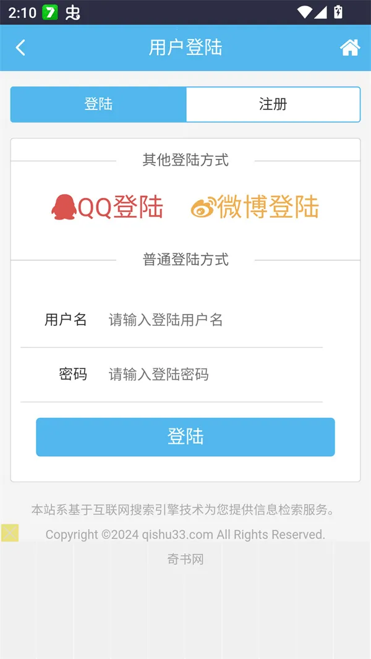The image size is (371, 659).
Task: Click the qishu33.com copyright text
Action: tap(185, 535)
